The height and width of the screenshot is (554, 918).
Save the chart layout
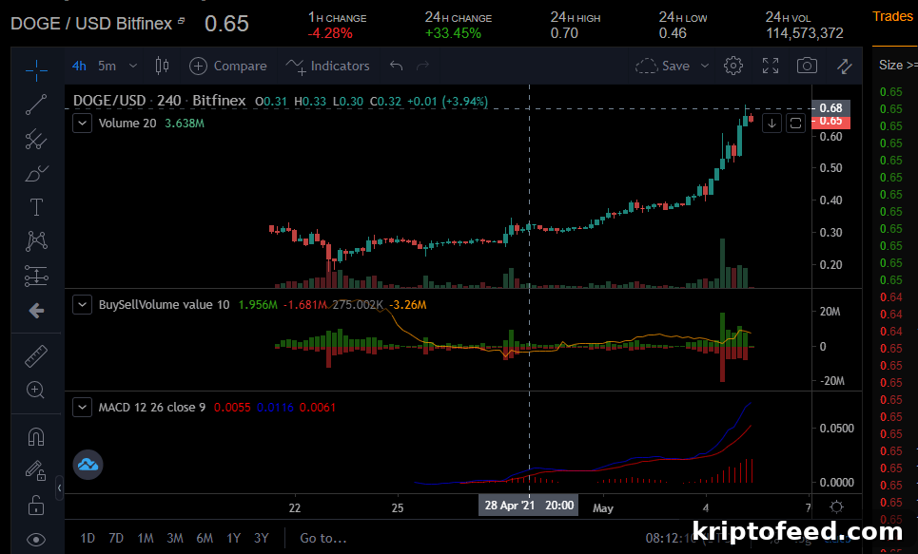tap(663, 66)
